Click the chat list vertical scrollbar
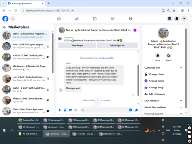 tap(53, 53)
